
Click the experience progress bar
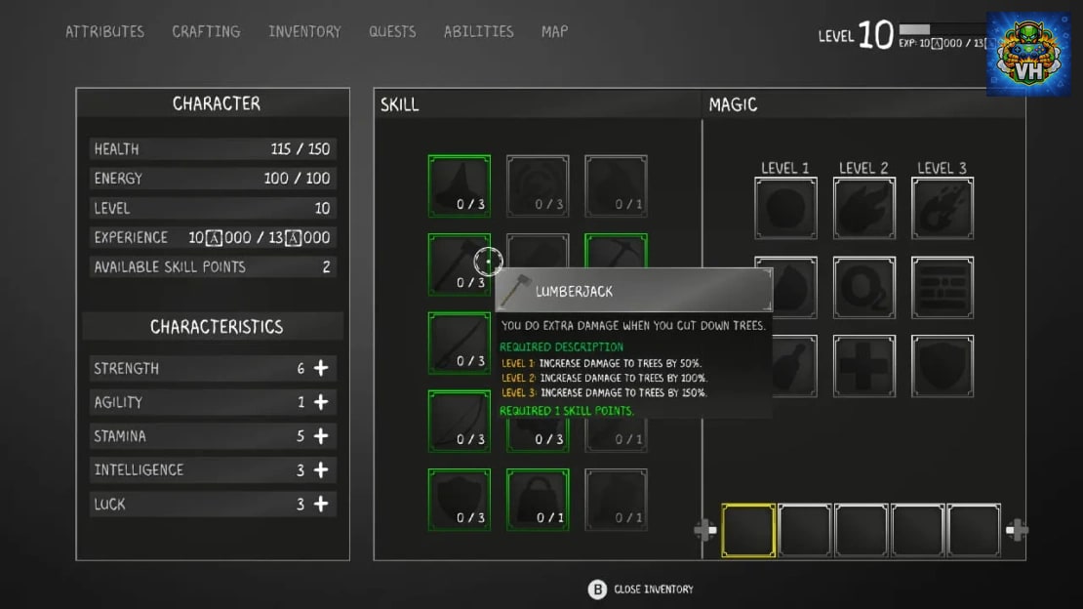[943, 29]
